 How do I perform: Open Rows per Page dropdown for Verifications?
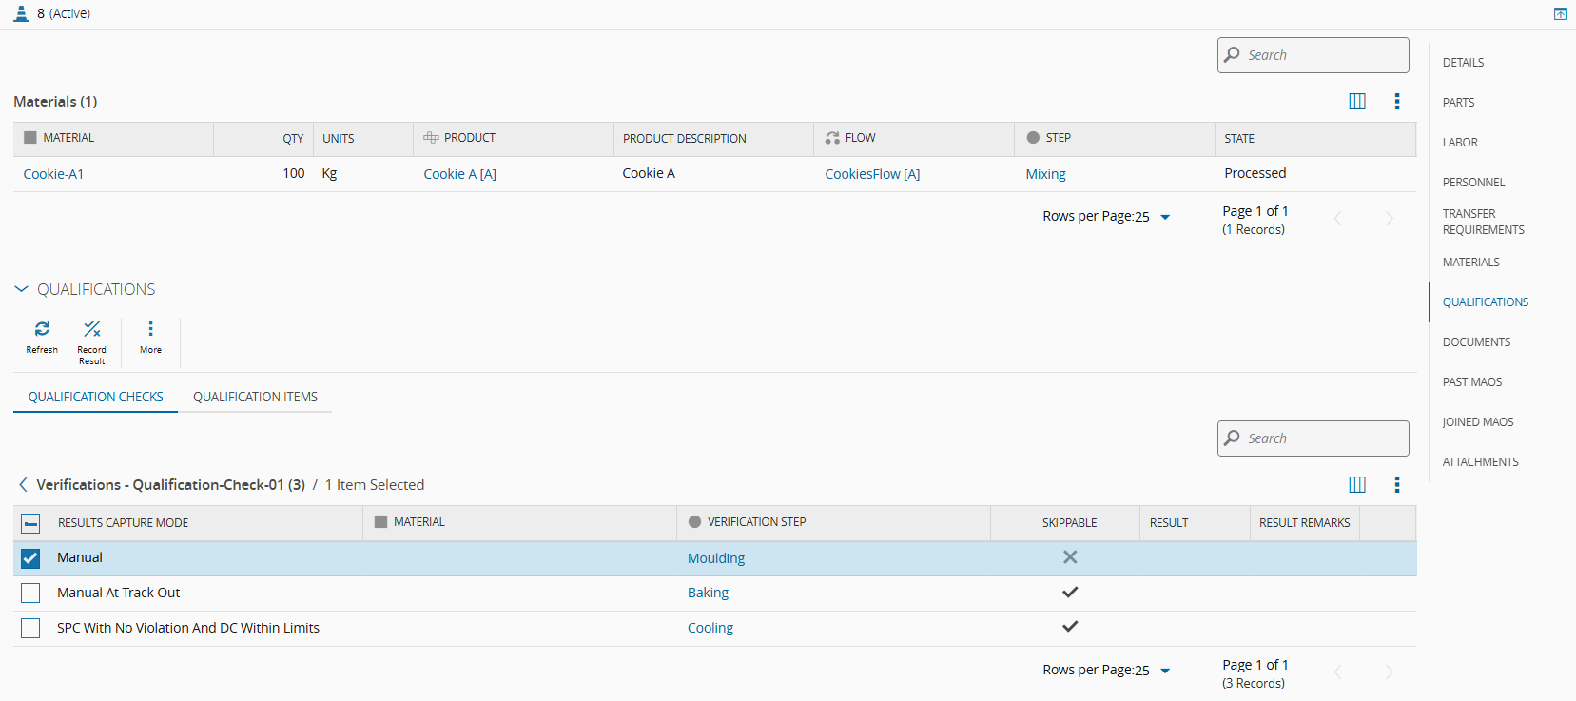[1165, 671]
